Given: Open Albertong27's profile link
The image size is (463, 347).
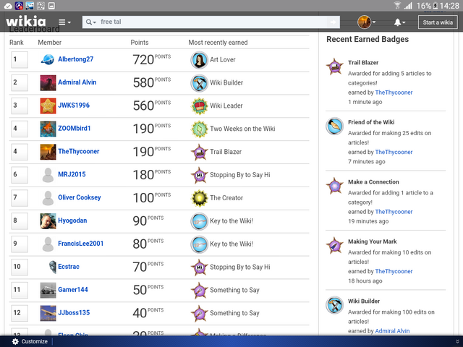Looking at the screenshot, I should 75,59.
